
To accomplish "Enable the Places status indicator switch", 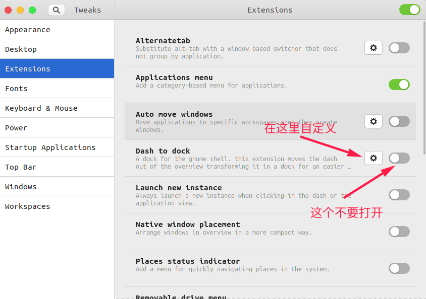I will point(399,268).
